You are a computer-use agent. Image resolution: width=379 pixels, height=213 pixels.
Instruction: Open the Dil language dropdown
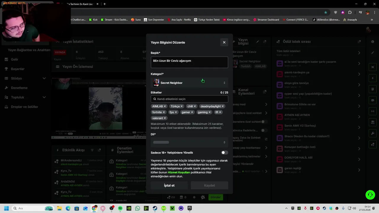[x=189, y=142]
